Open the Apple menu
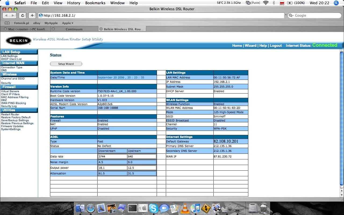 (x=7, y=3)
